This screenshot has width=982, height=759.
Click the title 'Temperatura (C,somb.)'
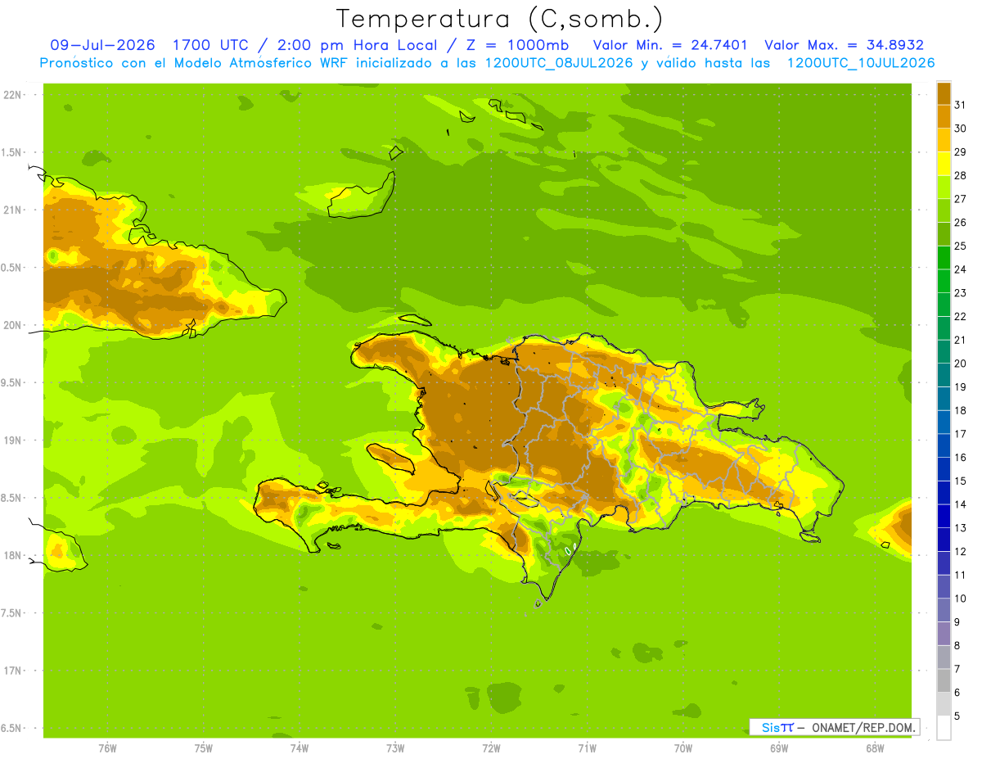point(500,18)
